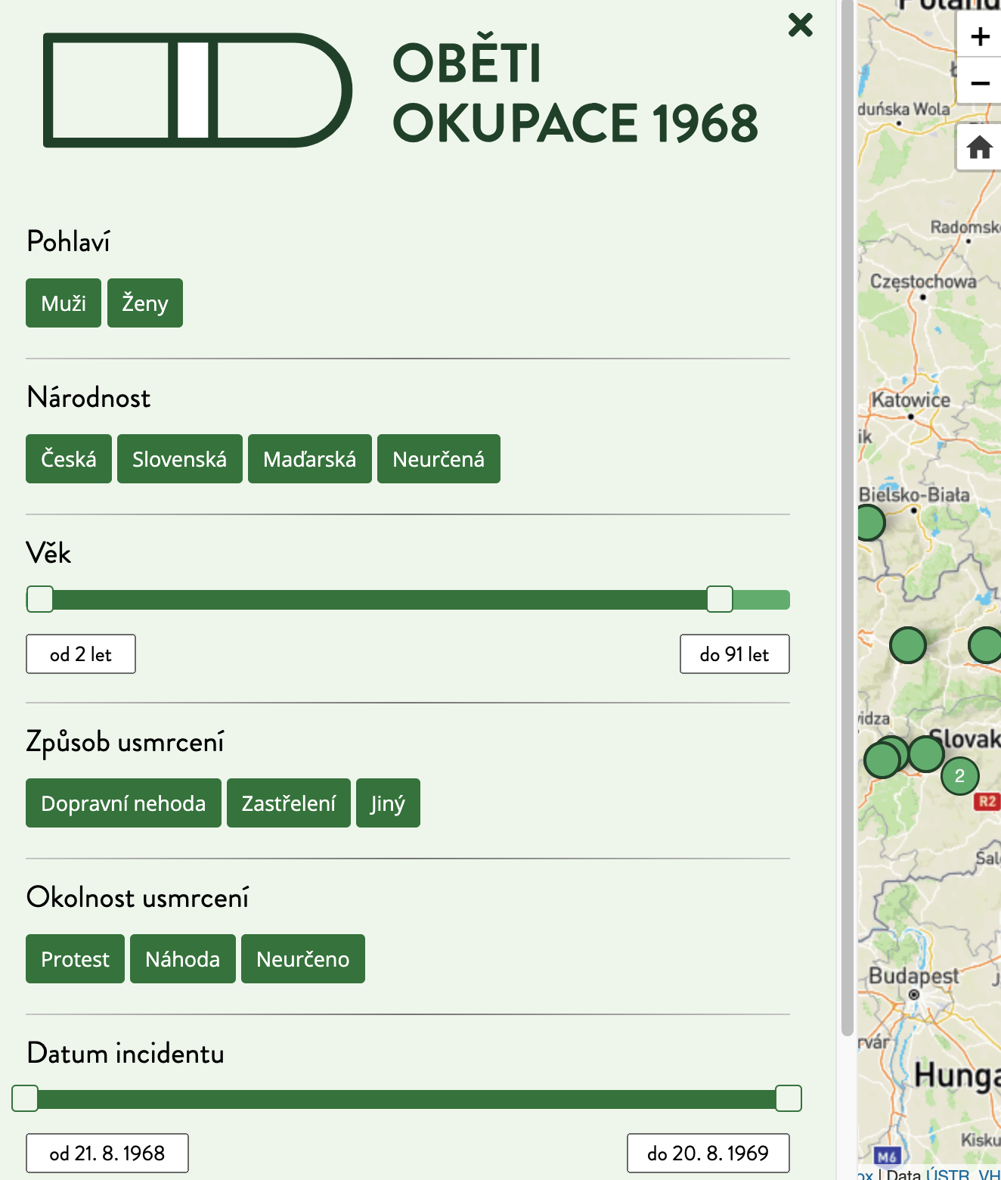Click the Bielsko-Biała label on the map
Image resolution: width=1001 pixels, height=1180 pixels.
914,495
